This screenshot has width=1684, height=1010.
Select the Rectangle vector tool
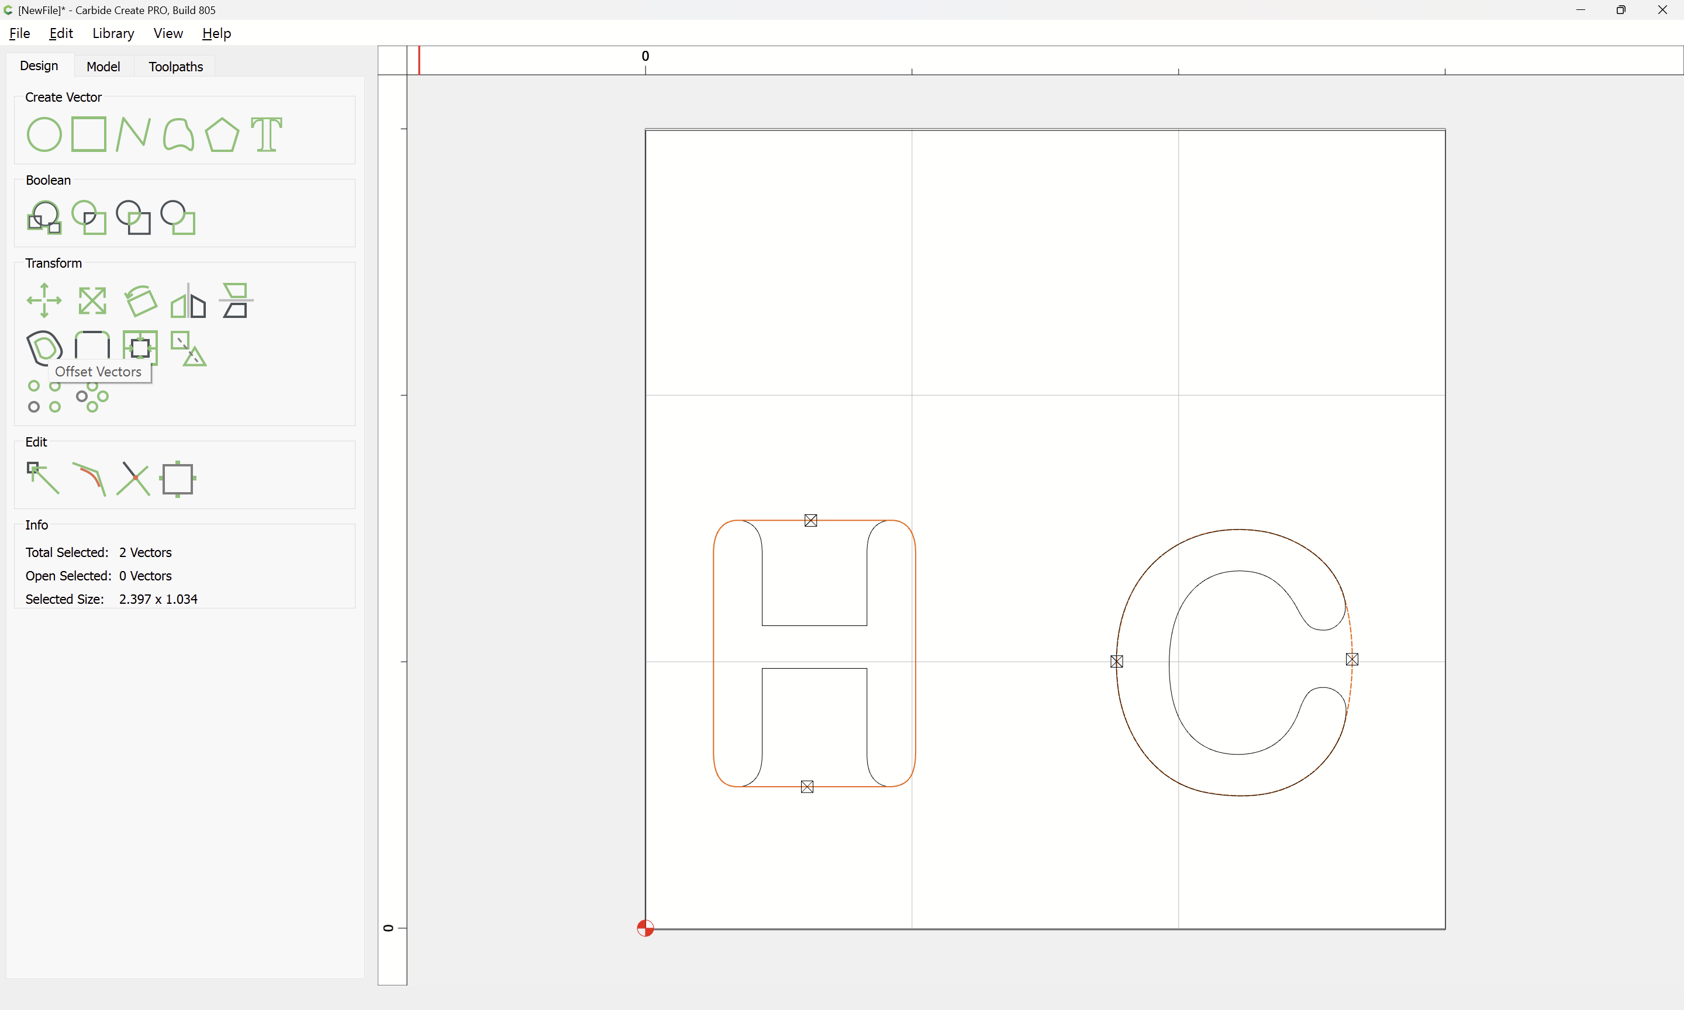[x=89, y=134]
